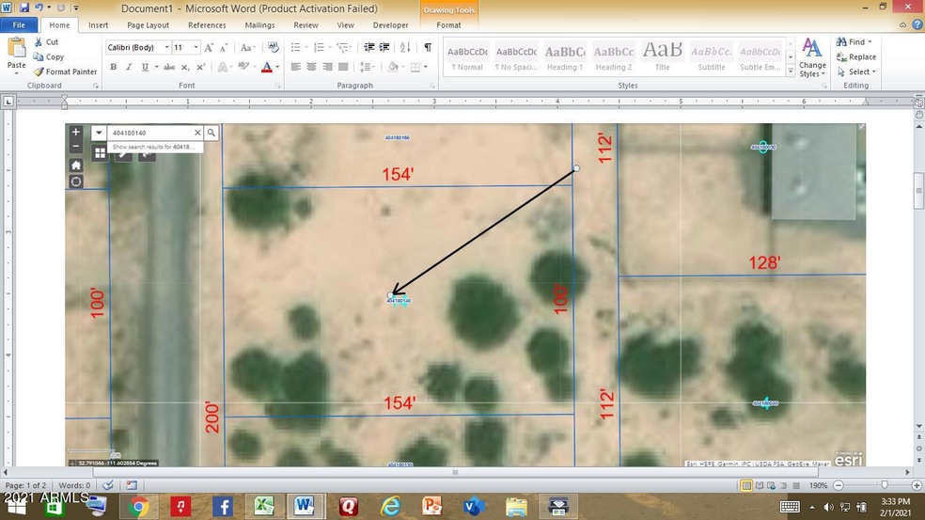Screen dimensions: 925x520
Task: Toggle Underline formatting
Action: point(145,67)
